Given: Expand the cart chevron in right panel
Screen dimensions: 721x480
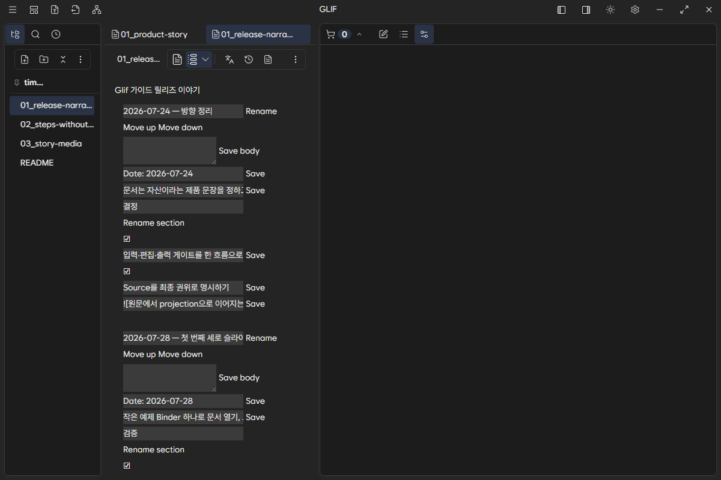Looking at the screenshot, I should click(359, 34).
